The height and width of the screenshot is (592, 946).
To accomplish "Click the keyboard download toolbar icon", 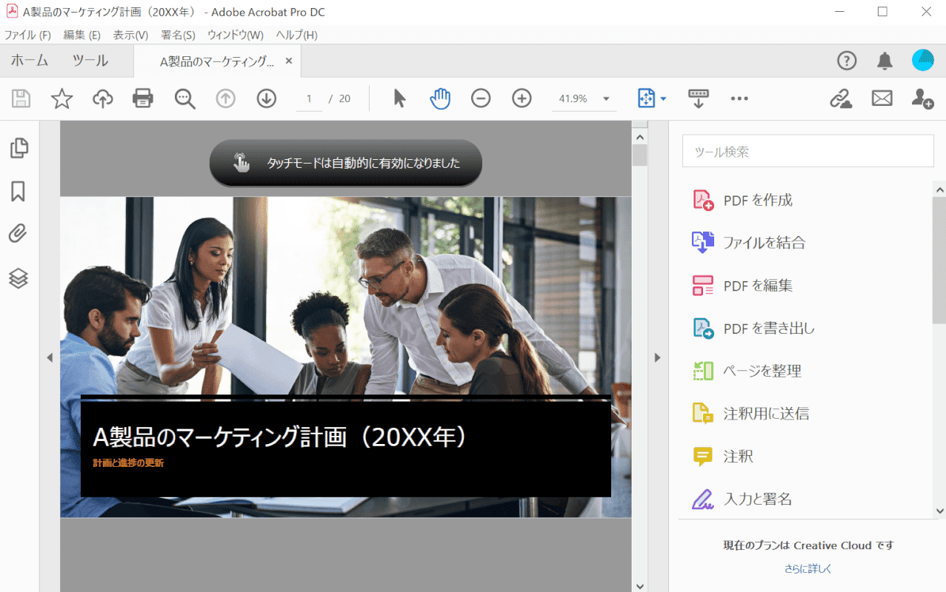I will click(x=699, y=98).
